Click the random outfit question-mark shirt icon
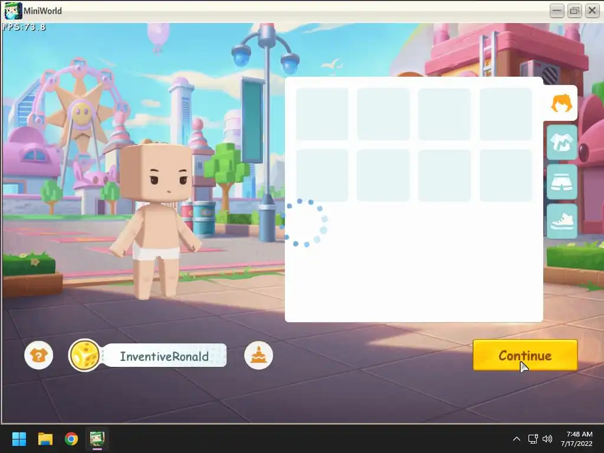Viewport: 604px width, 453px height. click(38, 355)
